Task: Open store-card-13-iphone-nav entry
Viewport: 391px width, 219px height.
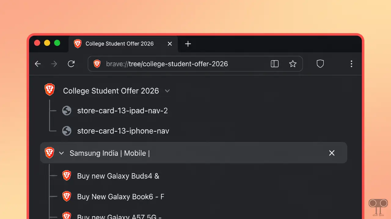Action: [123, 131]
